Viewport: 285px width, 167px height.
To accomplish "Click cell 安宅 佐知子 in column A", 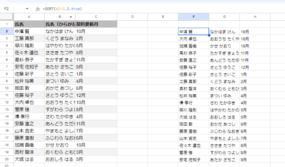I will (29, 67).
